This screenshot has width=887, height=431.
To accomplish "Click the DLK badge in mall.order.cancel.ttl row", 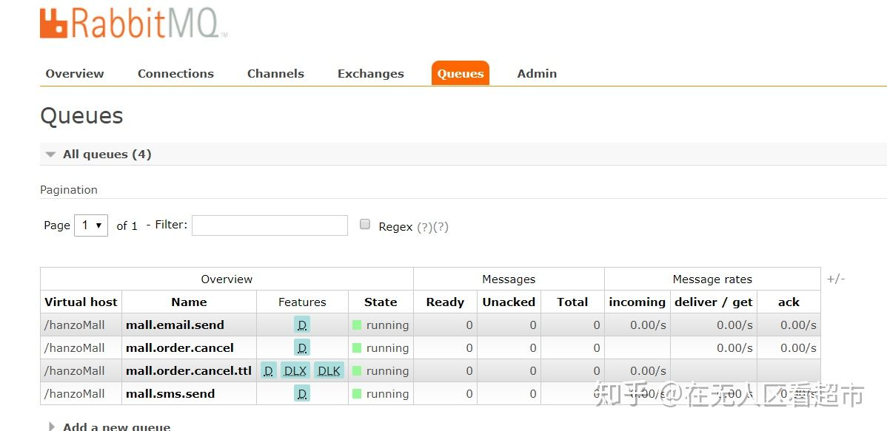I will click(329, 371).
